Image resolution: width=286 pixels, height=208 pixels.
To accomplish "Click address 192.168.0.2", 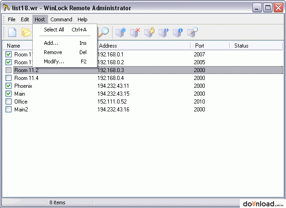I will click(111, 62).
